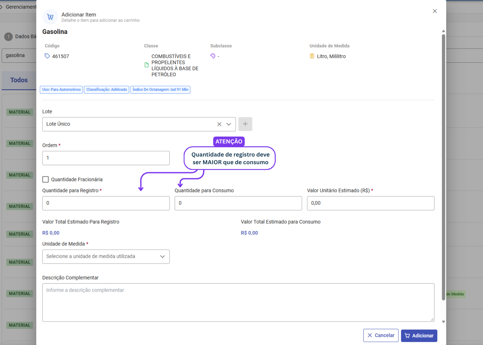Click the shopping cart header icon

click(50, 17)
